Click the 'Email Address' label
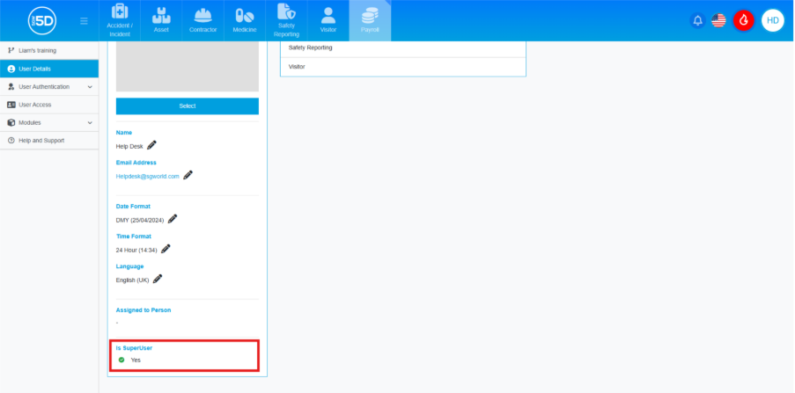The image size is (795, 393). click(x=136, y=163)
